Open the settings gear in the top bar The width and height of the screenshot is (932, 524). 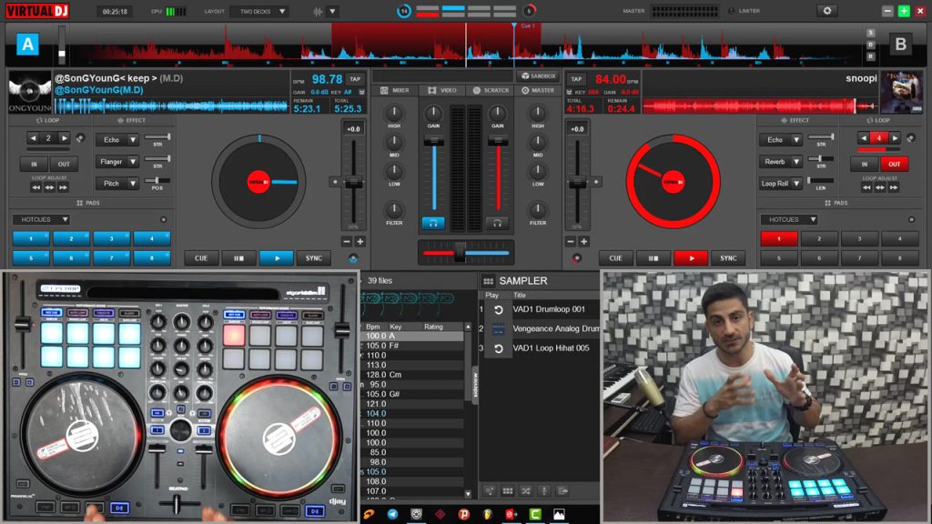click(x=826, y=11)
